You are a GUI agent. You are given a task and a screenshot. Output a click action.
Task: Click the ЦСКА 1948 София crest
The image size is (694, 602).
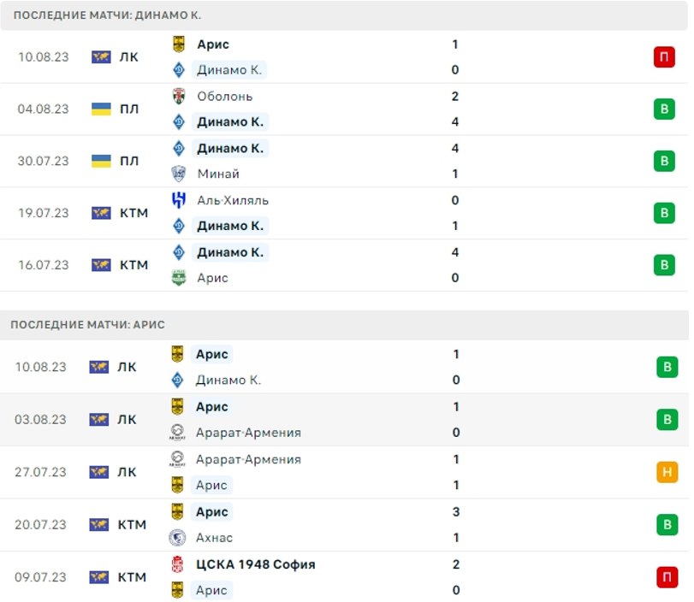(177, 564)
